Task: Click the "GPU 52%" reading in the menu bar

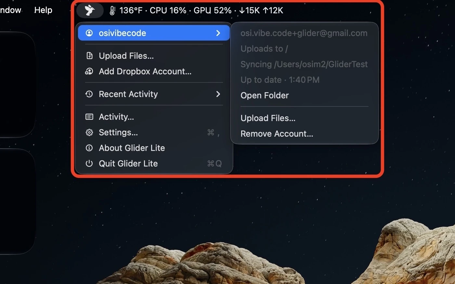Action: click(213, 10)
